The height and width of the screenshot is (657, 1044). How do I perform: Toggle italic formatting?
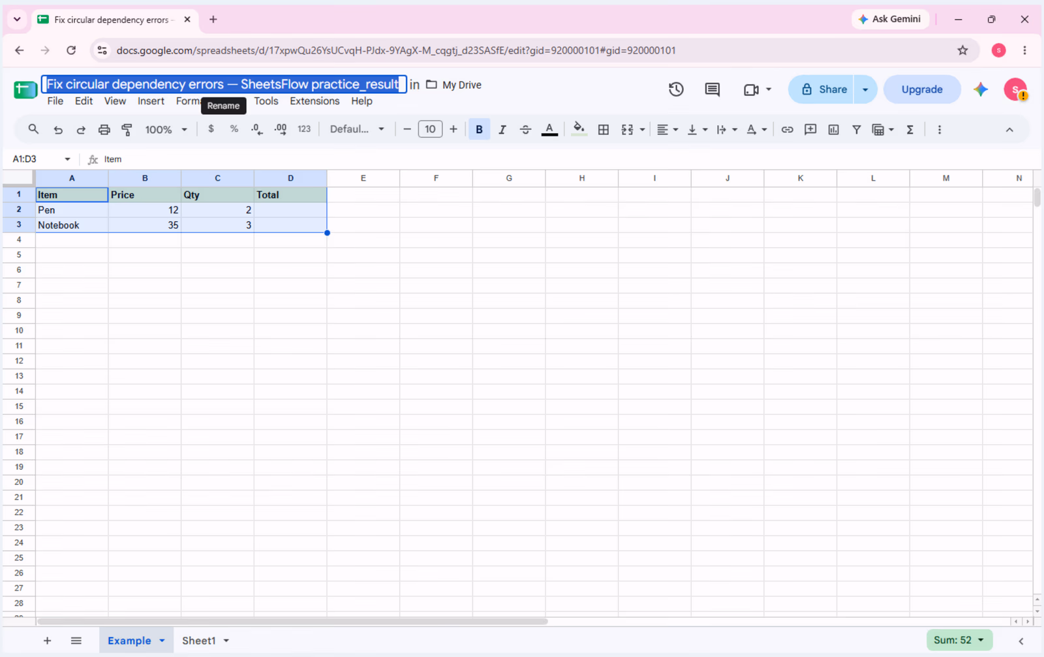tap(502, 129)
